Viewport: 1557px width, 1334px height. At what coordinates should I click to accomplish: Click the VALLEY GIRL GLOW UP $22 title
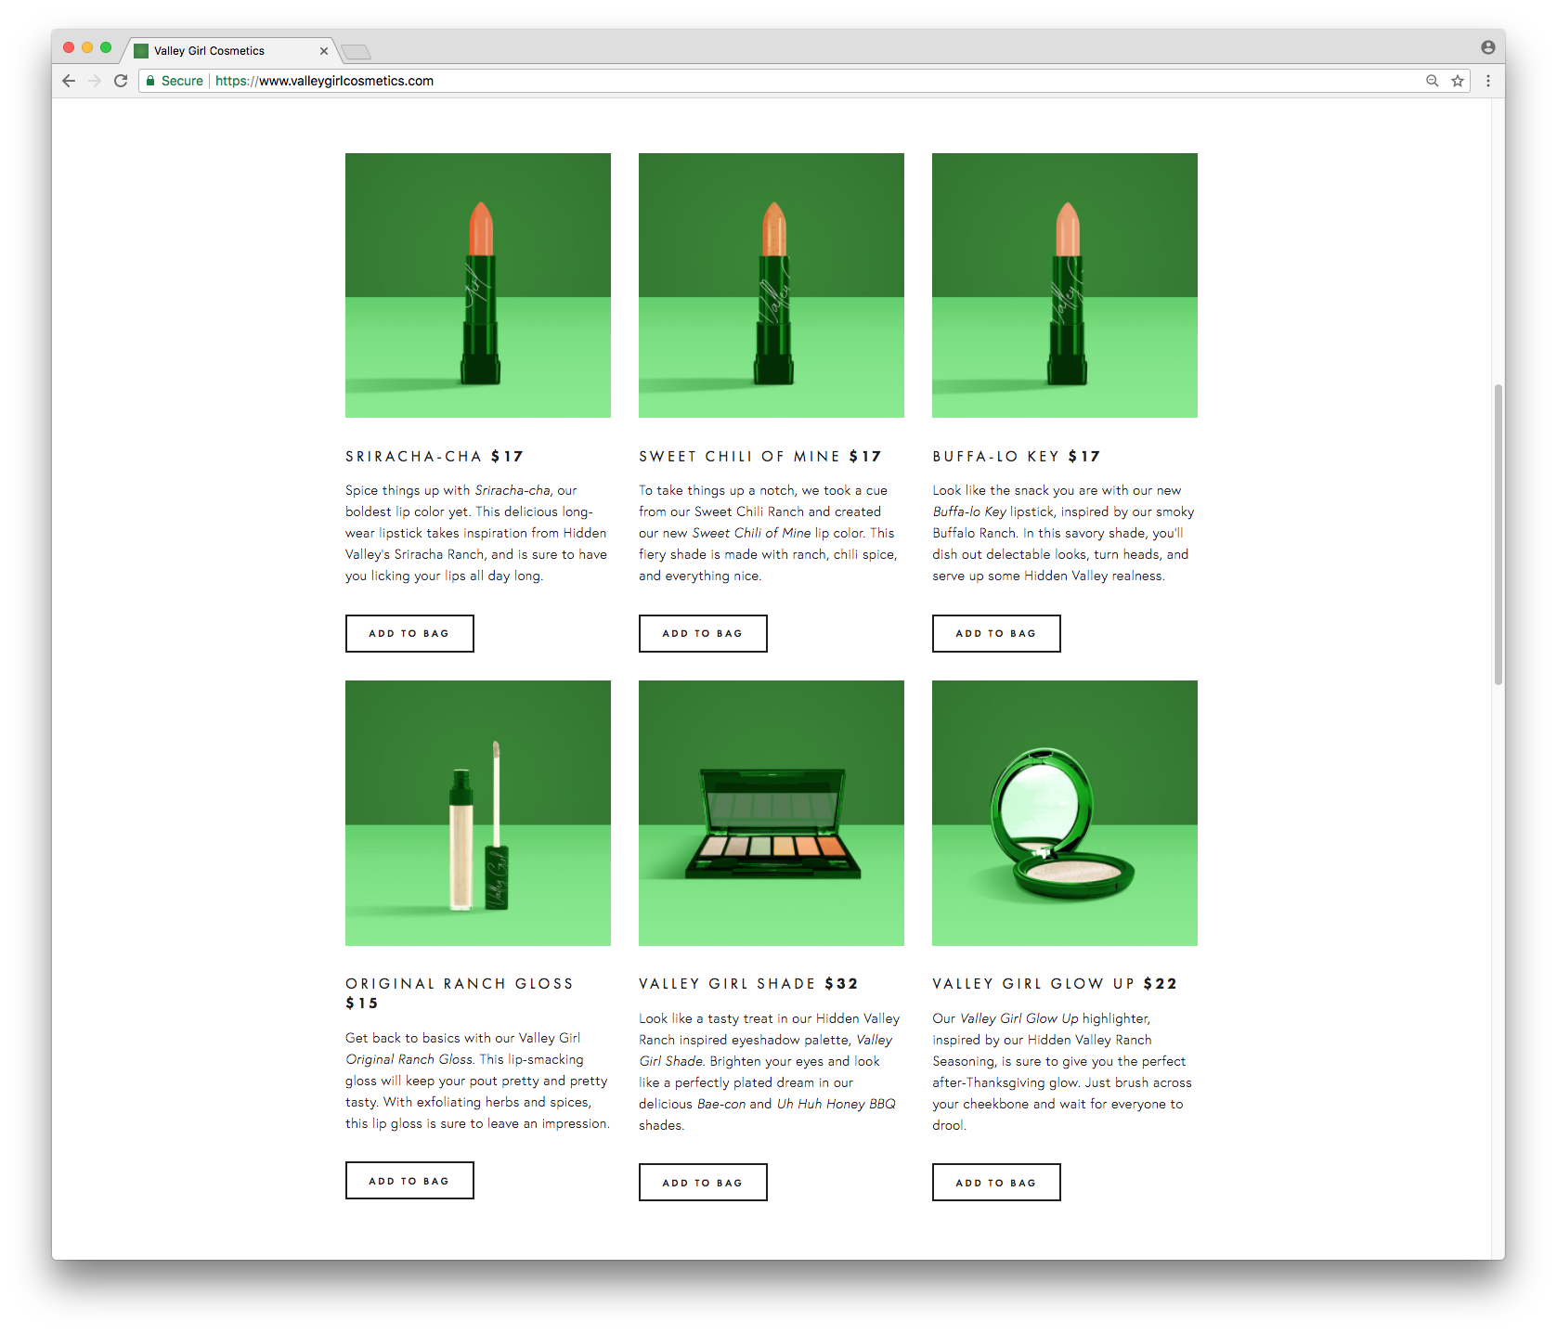tap(1055, 984)
